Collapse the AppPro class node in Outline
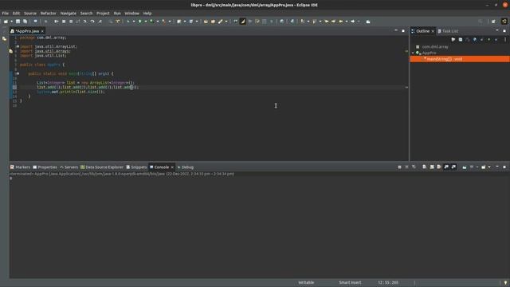510x287 pixels. pyautogui.click(x=413, y=53)
